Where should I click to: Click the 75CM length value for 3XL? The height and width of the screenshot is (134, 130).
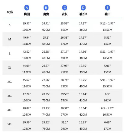(x=64, y=100)
